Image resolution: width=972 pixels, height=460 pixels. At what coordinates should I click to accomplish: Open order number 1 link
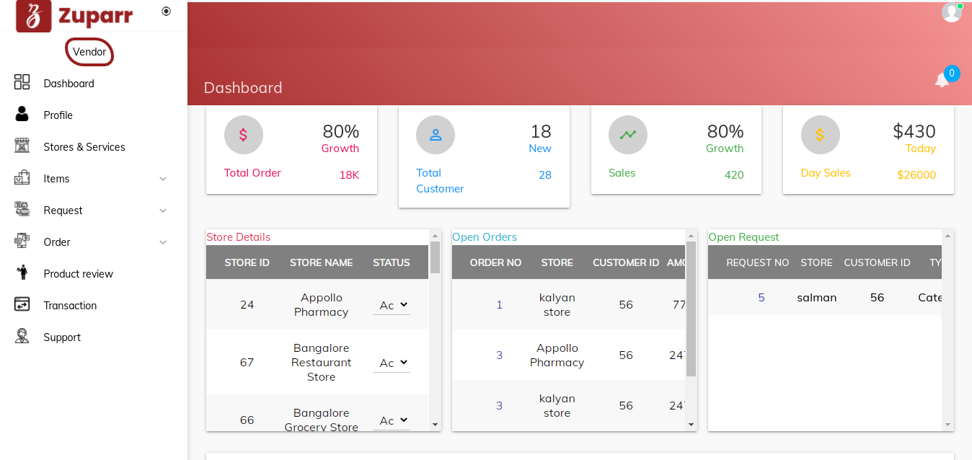point(499,305)
